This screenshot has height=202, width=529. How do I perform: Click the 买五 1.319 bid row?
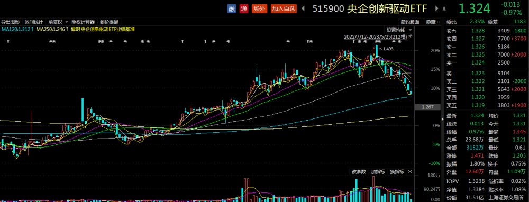[487, 106]
